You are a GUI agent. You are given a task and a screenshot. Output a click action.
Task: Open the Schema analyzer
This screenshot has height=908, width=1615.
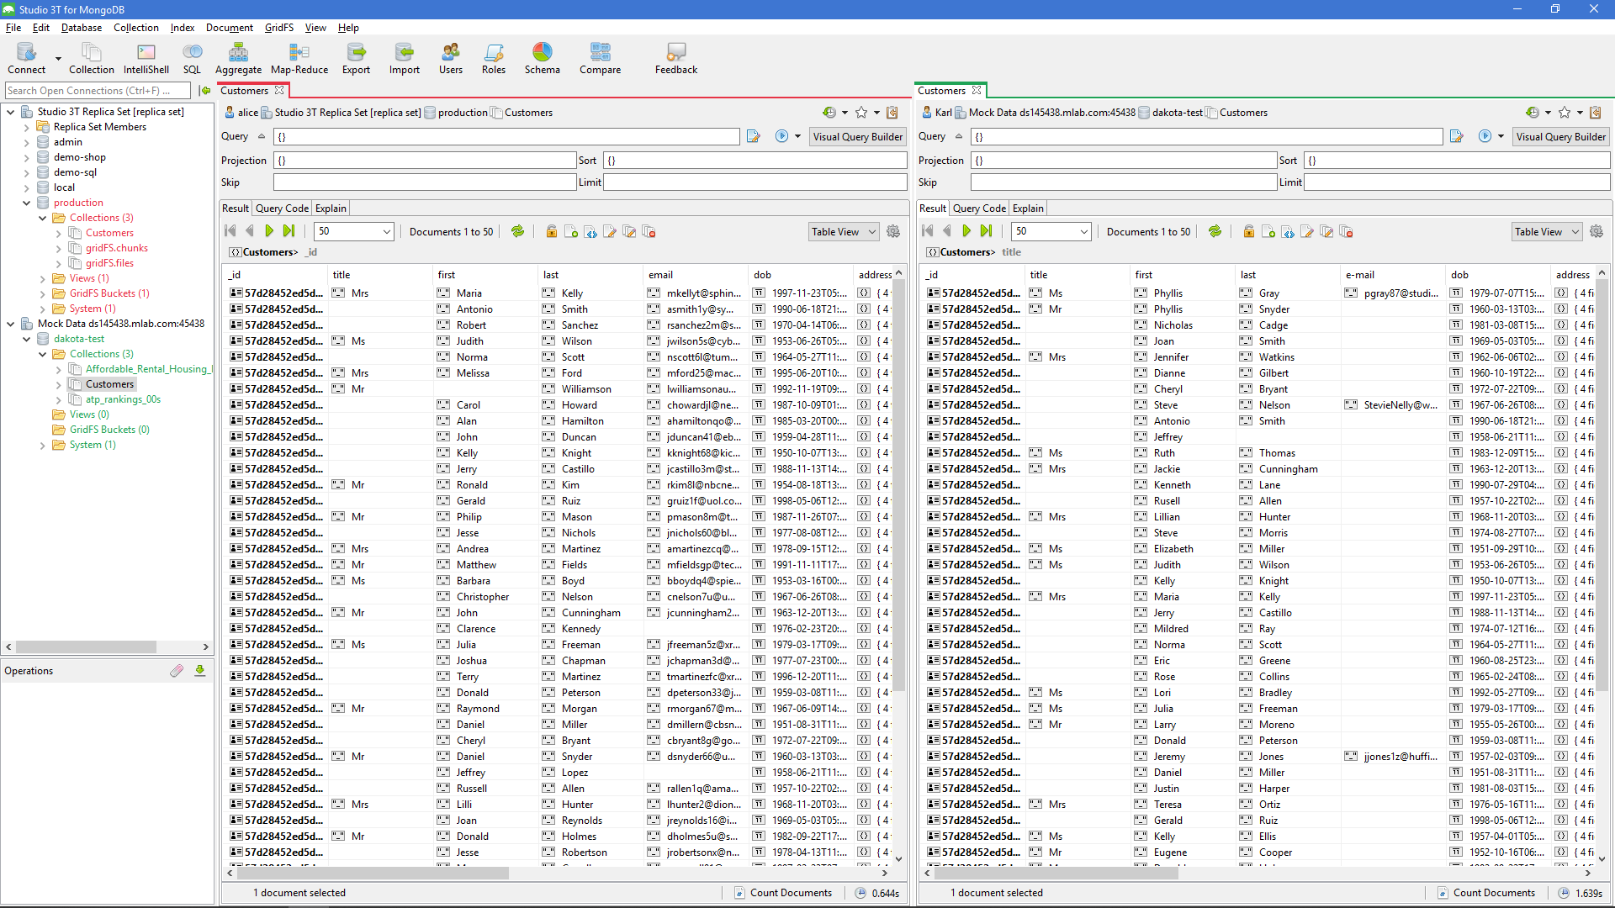coord(542,57)
